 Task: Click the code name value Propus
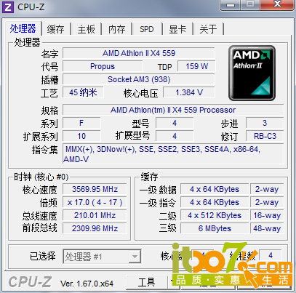[x=103, y=66]
